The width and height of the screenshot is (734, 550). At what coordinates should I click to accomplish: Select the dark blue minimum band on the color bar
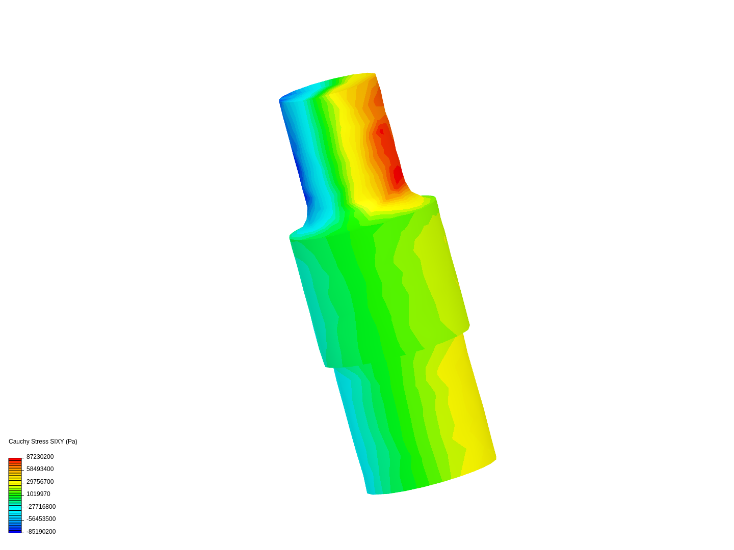pos(14,531)
